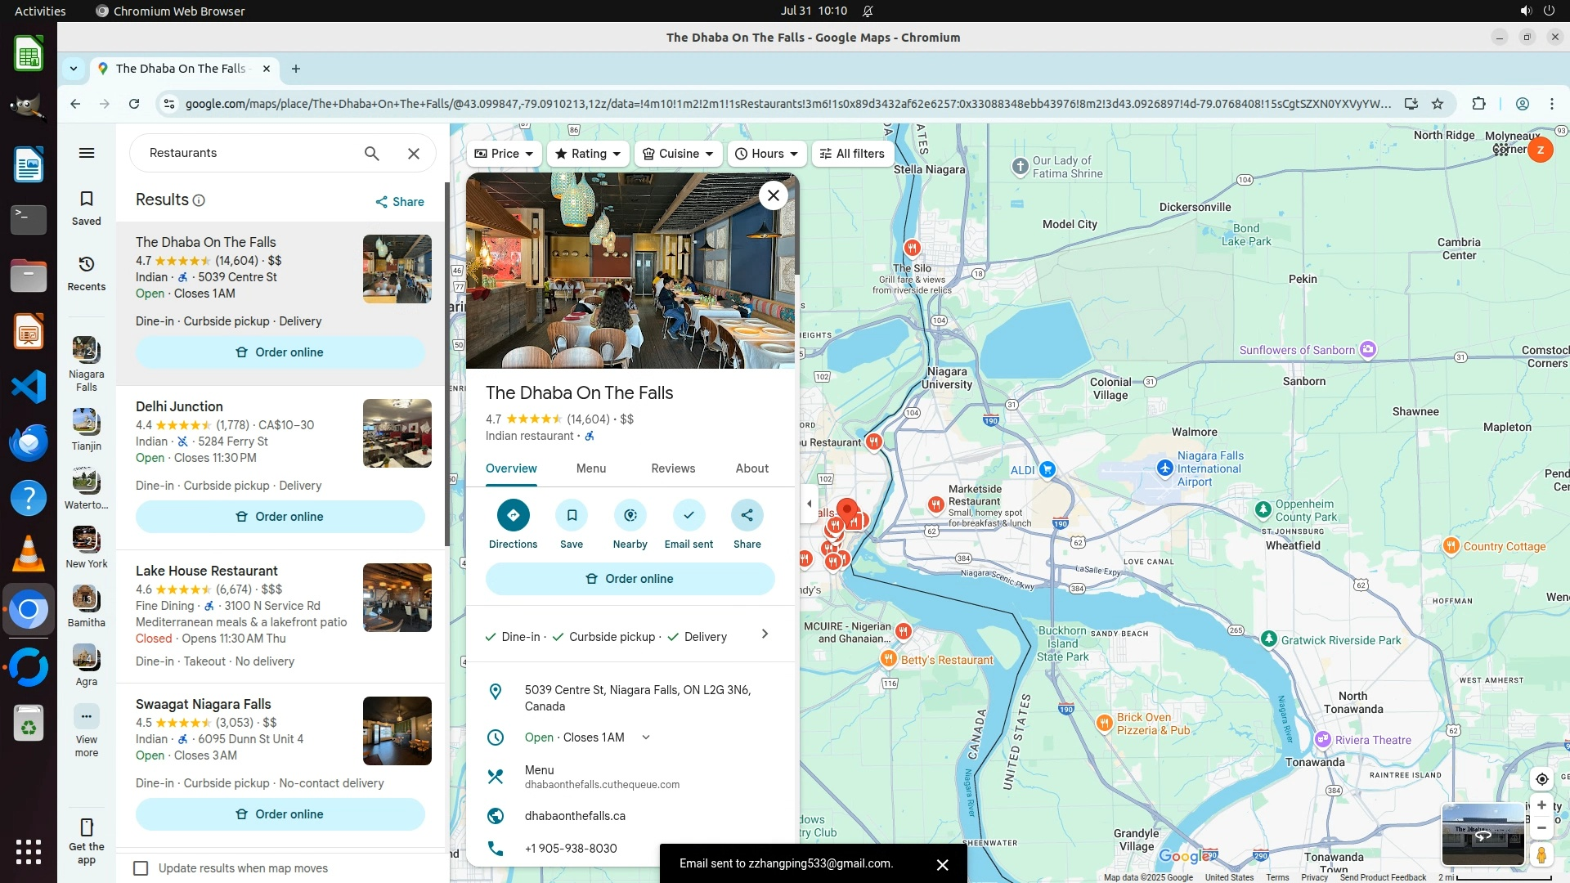Expand opening hours chevron
The width and height of the screenshot is (1570, 883).
tap(646, 737)
